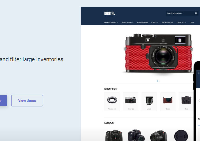Open the Bags category thumbnail
The height and width of the screenshot is (141, 200).
186,102
